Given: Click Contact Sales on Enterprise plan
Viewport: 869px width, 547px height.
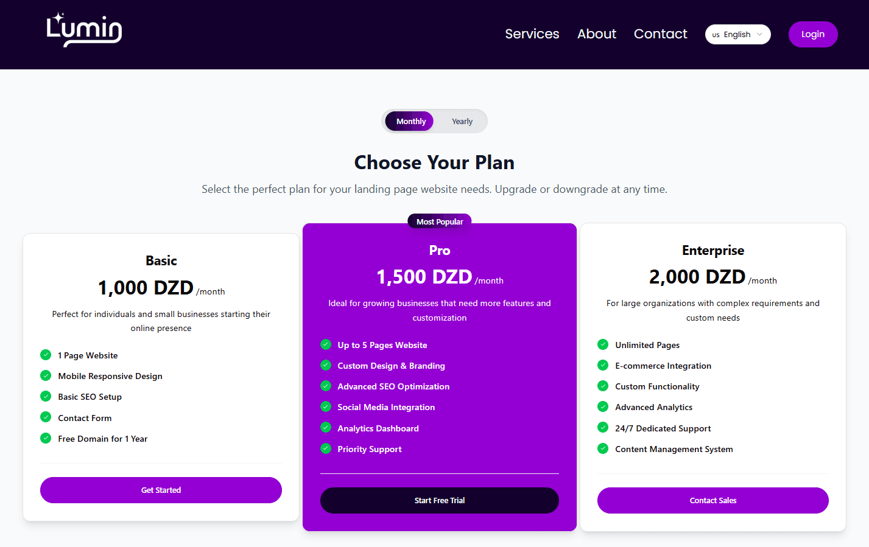Looking at the screenshot, I should [713, 500].
